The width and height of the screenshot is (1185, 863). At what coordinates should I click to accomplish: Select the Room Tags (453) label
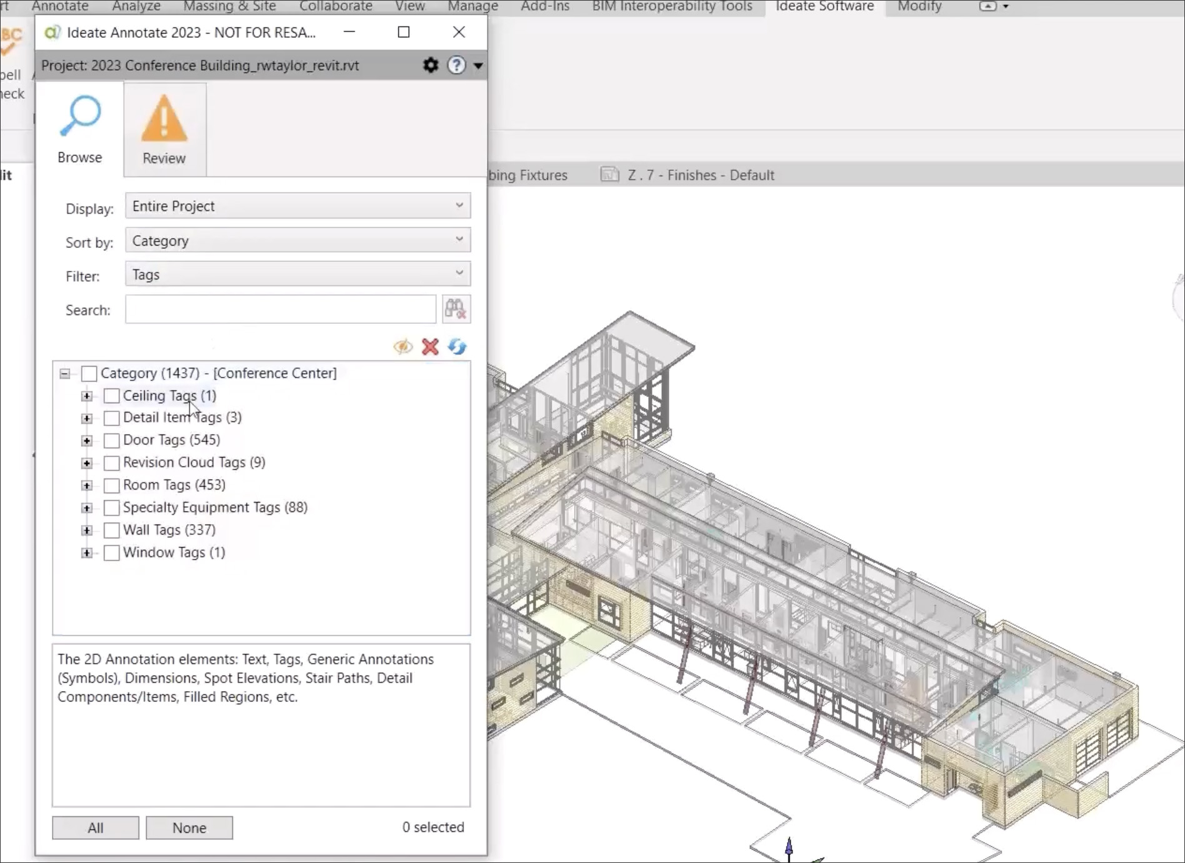[x=174, y=485]
